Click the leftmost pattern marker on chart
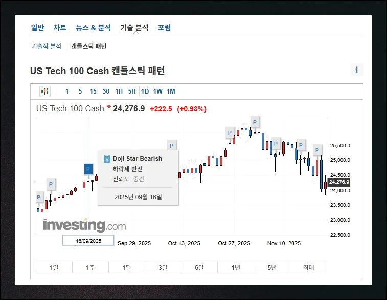 [39, 197]
